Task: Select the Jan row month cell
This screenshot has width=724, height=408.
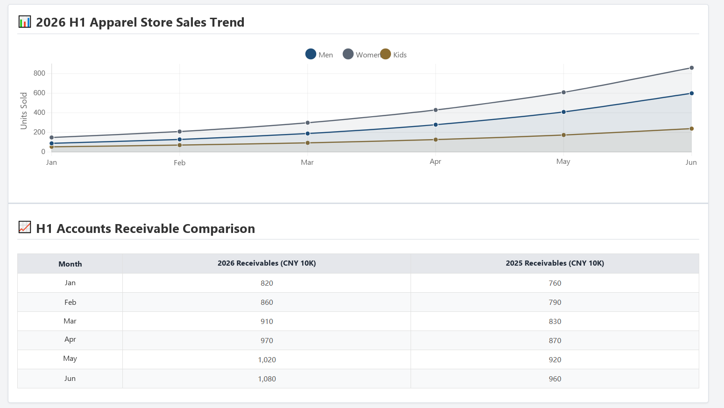Action: (x=70, y=283)
